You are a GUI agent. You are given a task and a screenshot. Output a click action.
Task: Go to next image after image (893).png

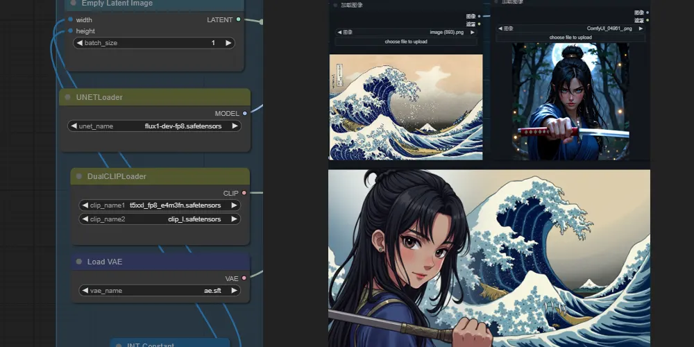tap(472, 33)
